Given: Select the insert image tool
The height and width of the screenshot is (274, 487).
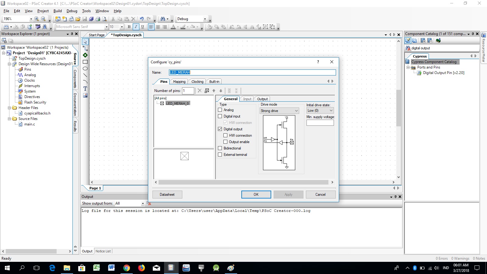Looking at the screenshot, I should [x=85, y=95].
